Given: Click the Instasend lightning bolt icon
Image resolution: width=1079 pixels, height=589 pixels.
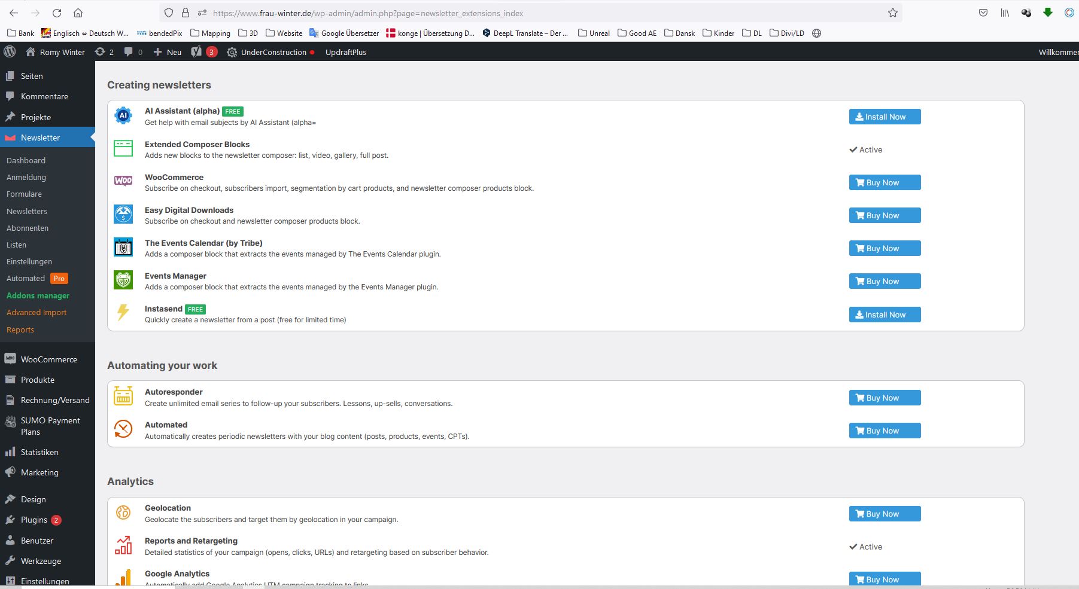Looking at the screenshot, I should click(123, 312).
